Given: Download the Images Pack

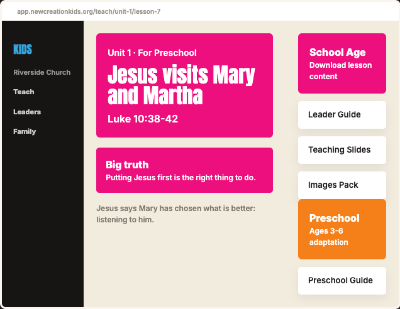Looking at the screenshot, I should tap(342, 185).
